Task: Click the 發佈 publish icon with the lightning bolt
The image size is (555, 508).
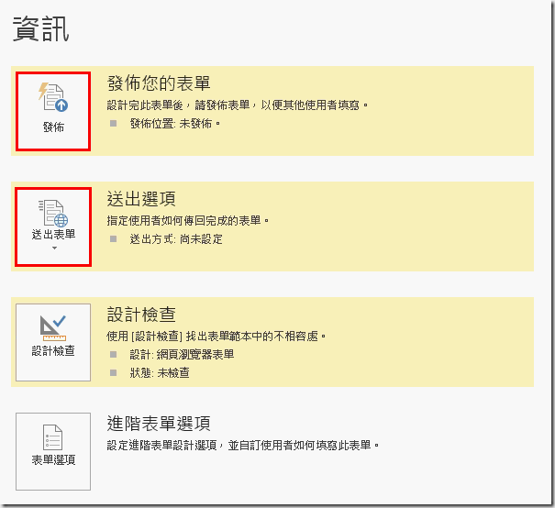Action: (53, 97)
